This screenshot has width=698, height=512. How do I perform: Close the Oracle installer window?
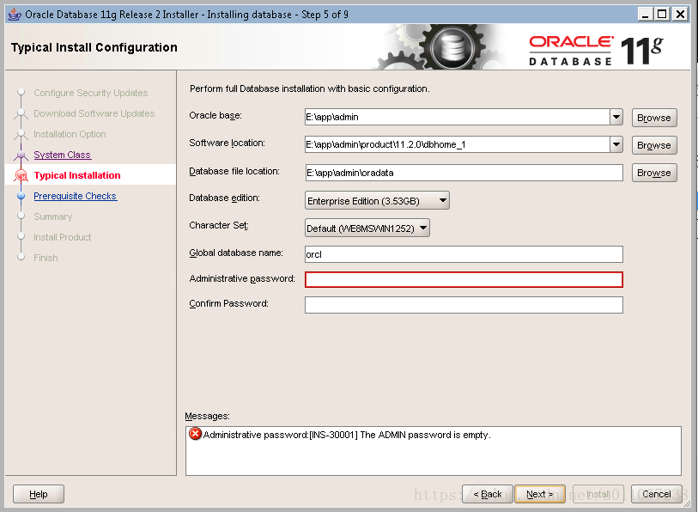click(x=680, y=15)
